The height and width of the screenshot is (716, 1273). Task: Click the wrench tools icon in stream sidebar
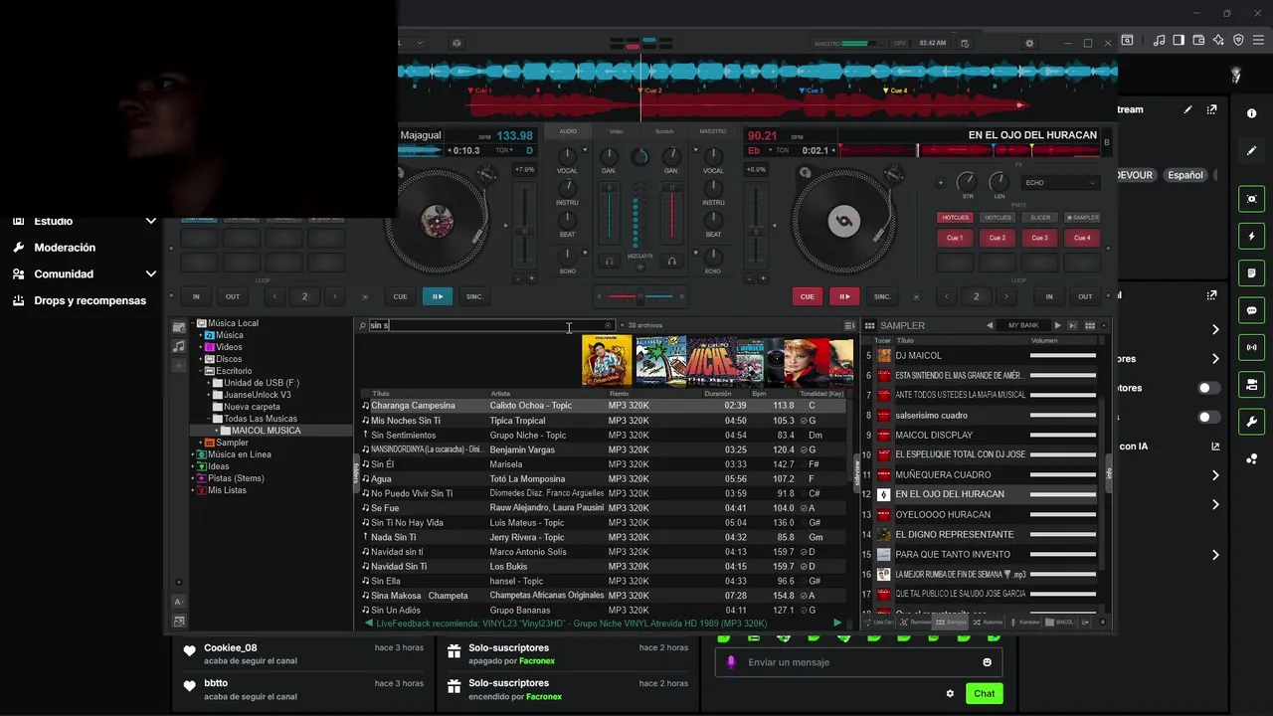[x=1251, y=421]
